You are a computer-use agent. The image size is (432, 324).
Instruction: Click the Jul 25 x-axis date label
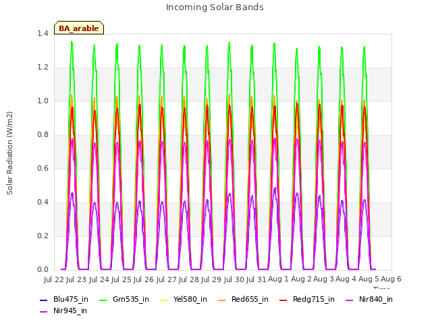pyautogui.click(x=122, y=279)
